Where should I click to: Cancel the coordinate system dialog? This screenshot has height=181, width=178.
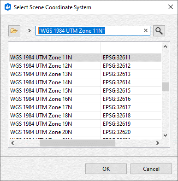click(x=151, y=169)
